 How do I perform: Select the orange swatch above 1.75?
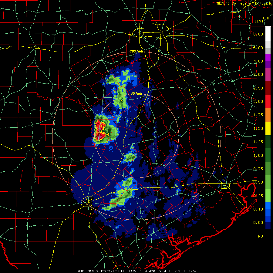coord(268,115)
